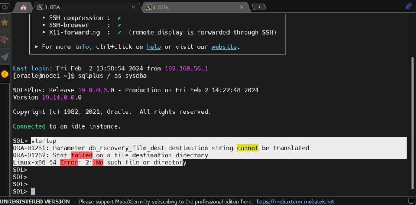The image size is (416, 205).
Task: Click the IP address 192.168.56.1
Action: [186, 68]
